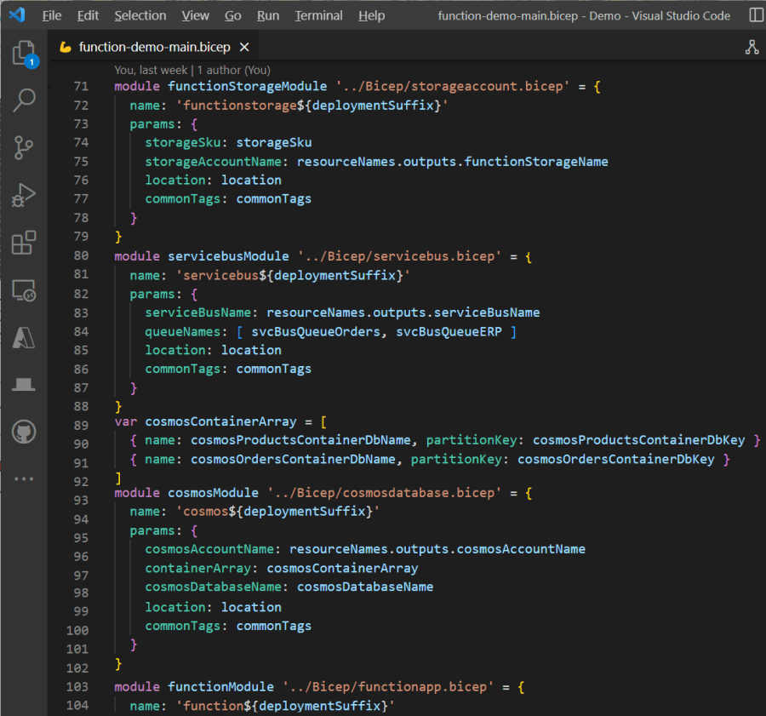Open the GitHub view icon
The height and width of the screenshot is (716, 766).
tap(24, 432)
